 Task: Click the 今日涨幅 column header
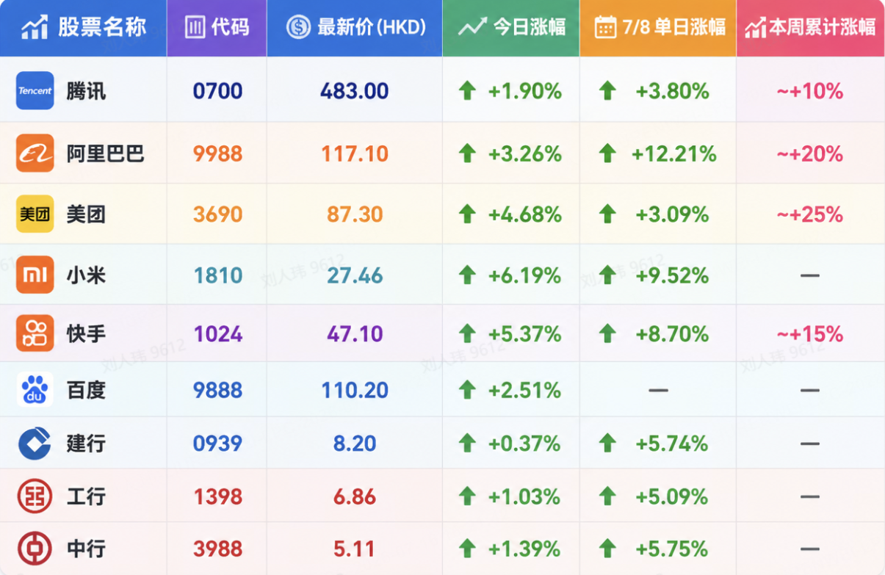click(x=511, y=28)
